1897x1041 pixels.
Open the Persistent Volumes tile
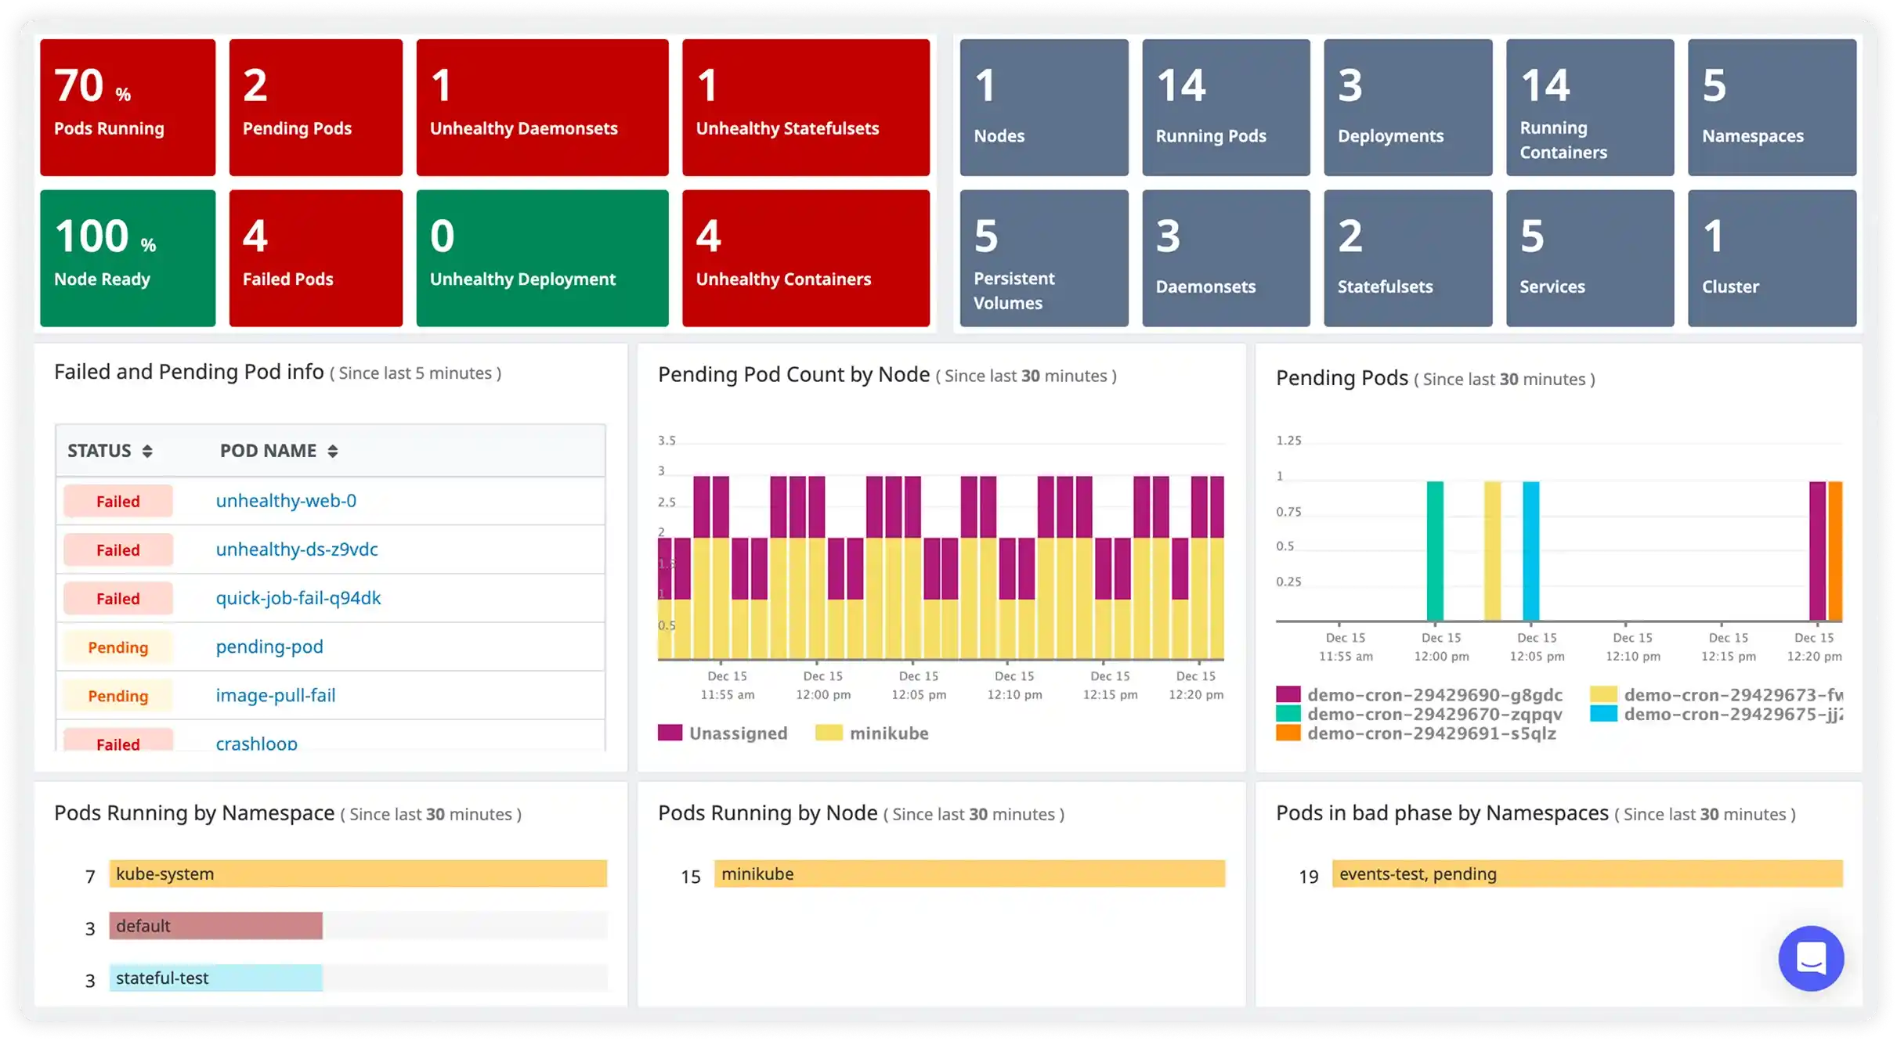point(1043,258)
